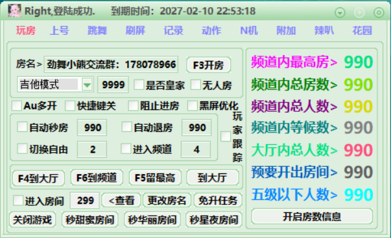Check the 玩家跟踪 checkbox
Viewport: 391px width, 238px height.
(226, 136)
